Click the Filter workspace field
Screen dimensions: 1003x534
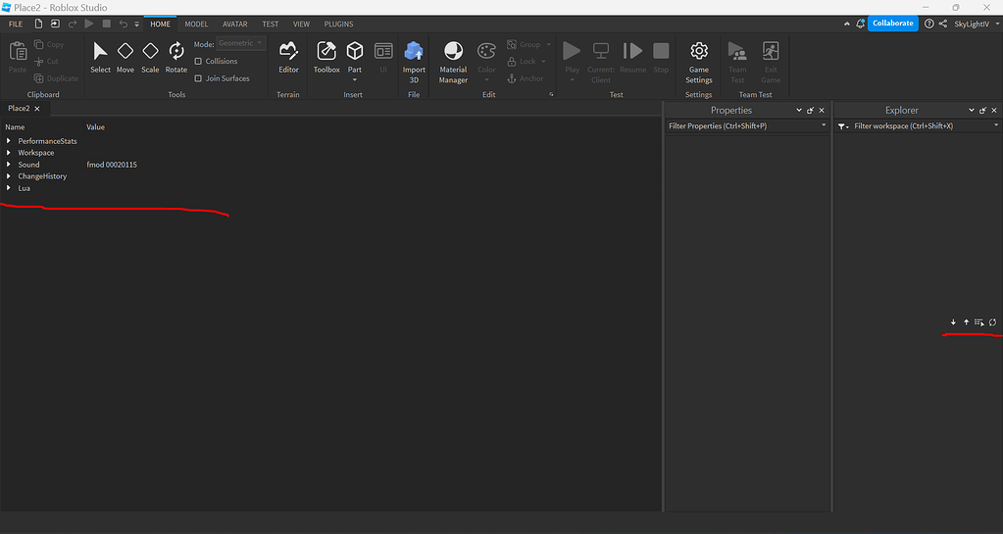click(925, 126)
